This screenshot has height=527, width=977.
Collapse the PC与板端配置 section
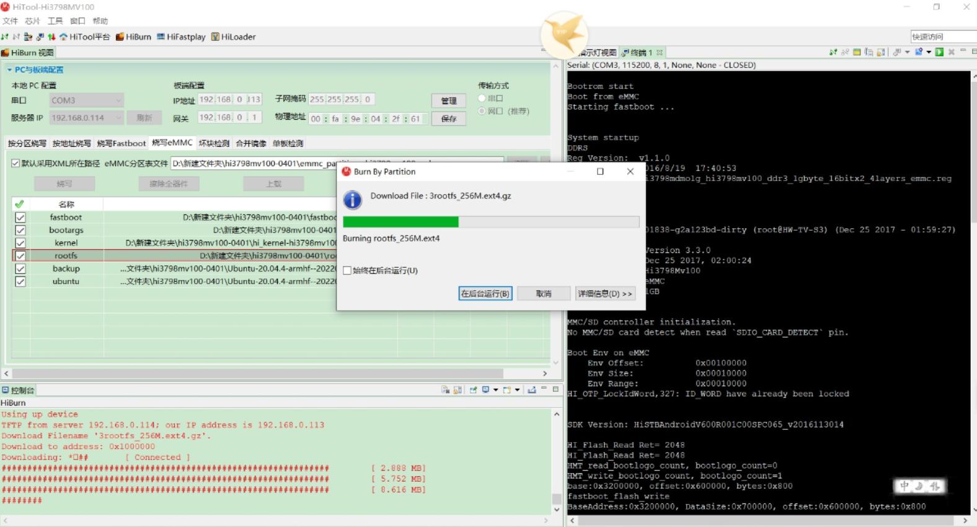click(x=9, y=70)
